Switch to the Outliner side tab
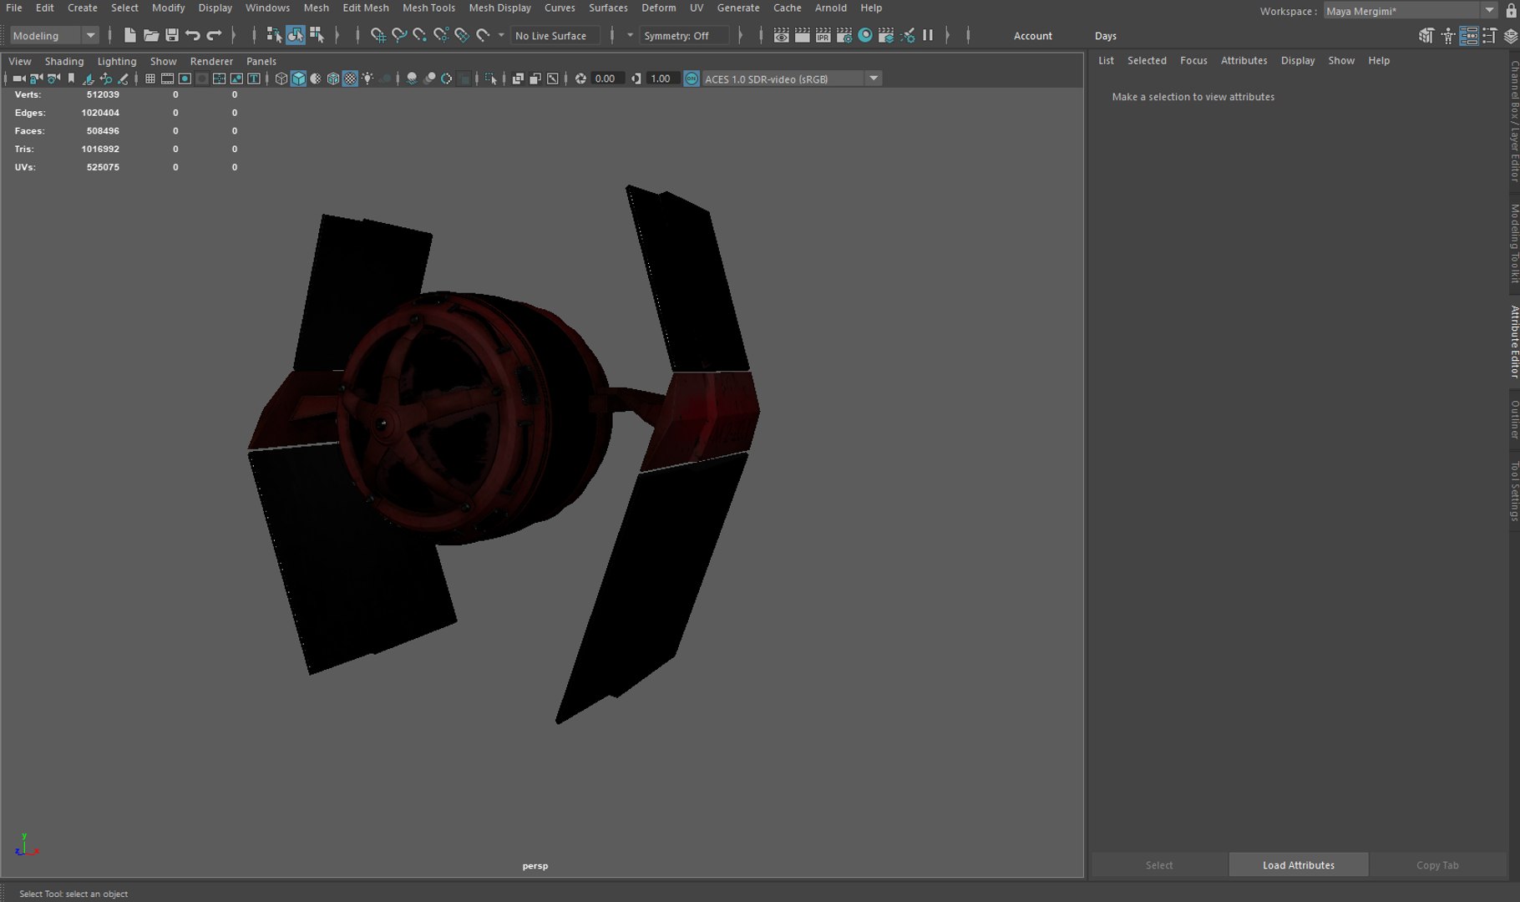This screenshot has width=1520, height=902. (x=1513, y=419)
